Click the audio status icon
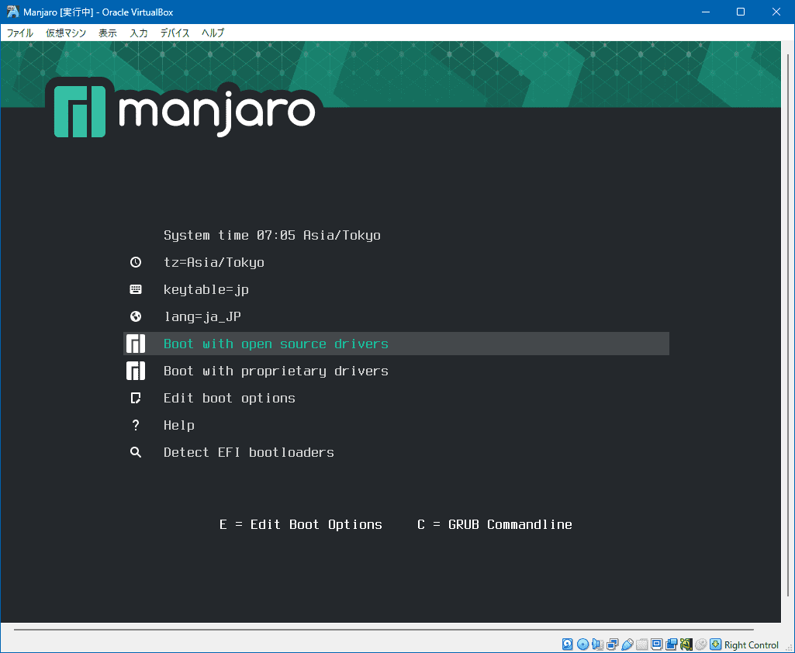795x653 pixels. 597,644
